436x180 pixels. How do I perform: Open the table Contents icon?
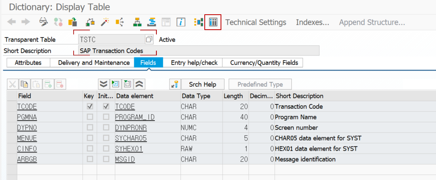click(213, 22)
